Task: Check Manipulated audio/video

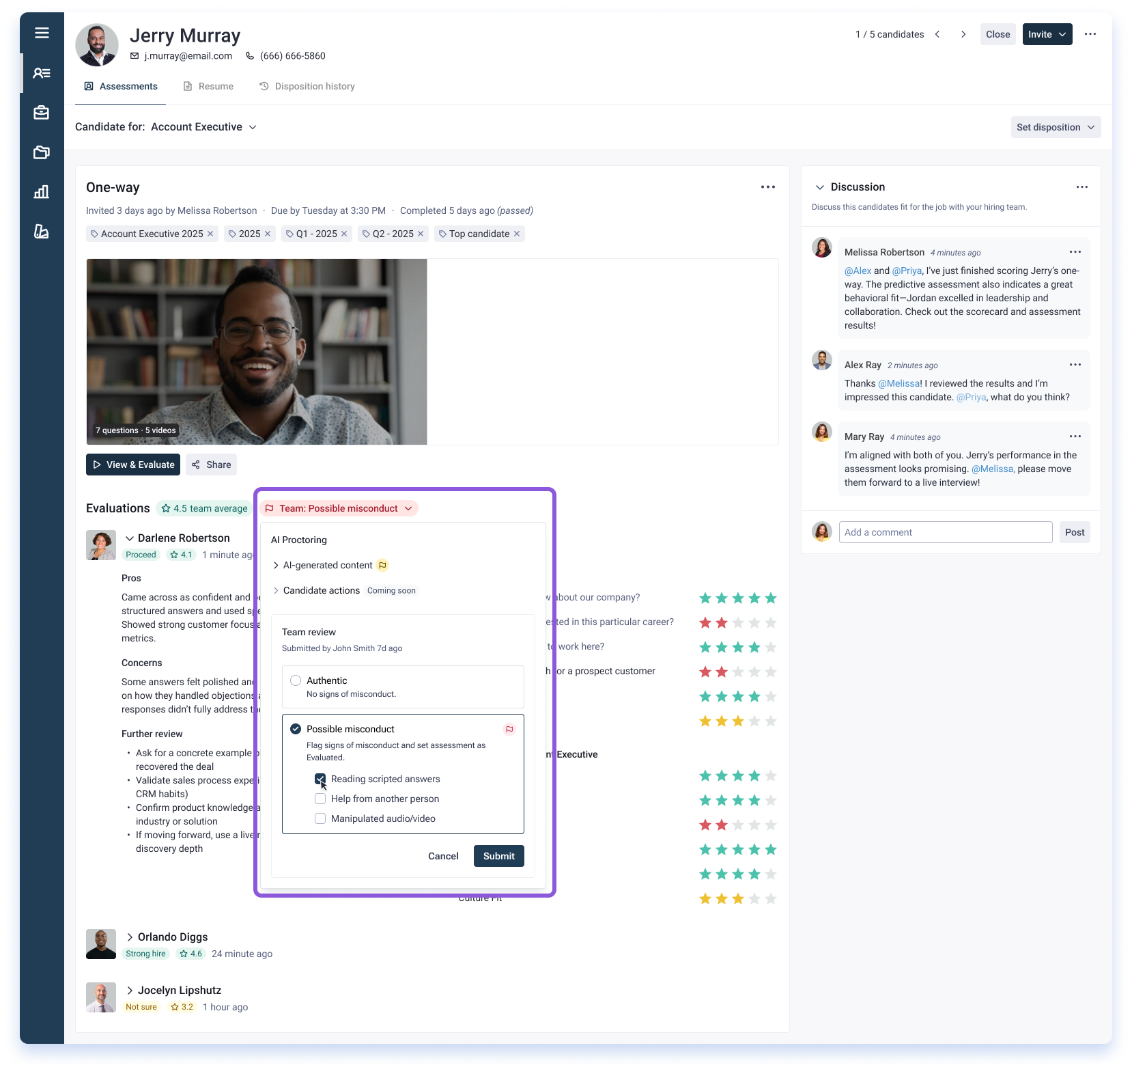Action: tap(320, 818)
